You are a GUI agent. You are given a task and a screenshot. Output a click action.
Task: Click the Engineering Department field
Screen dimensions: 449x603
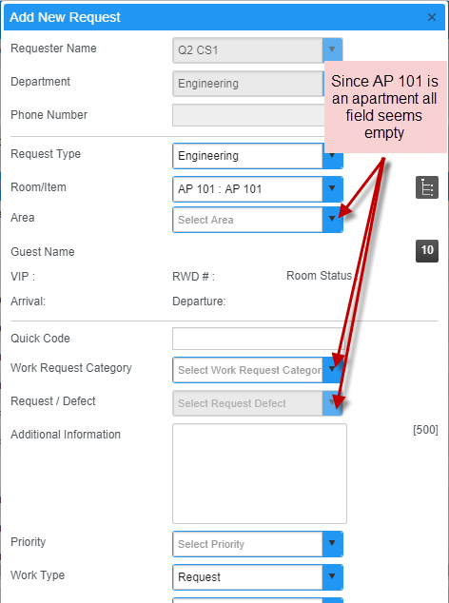[248, 84]
